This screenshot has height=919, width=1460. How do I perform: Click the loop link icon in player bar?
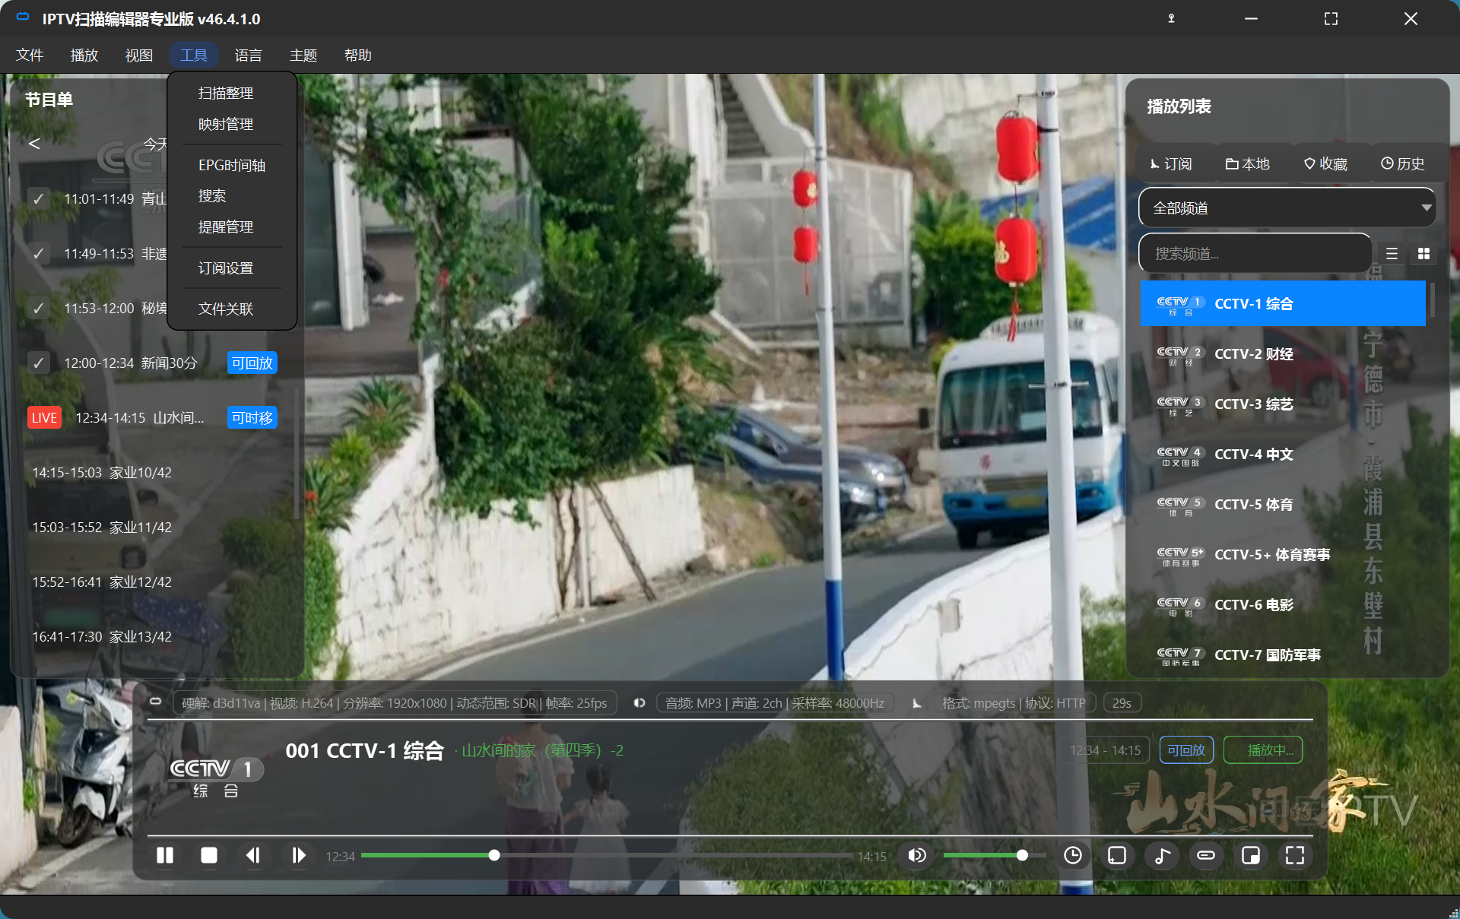(x=1206, y=856)
